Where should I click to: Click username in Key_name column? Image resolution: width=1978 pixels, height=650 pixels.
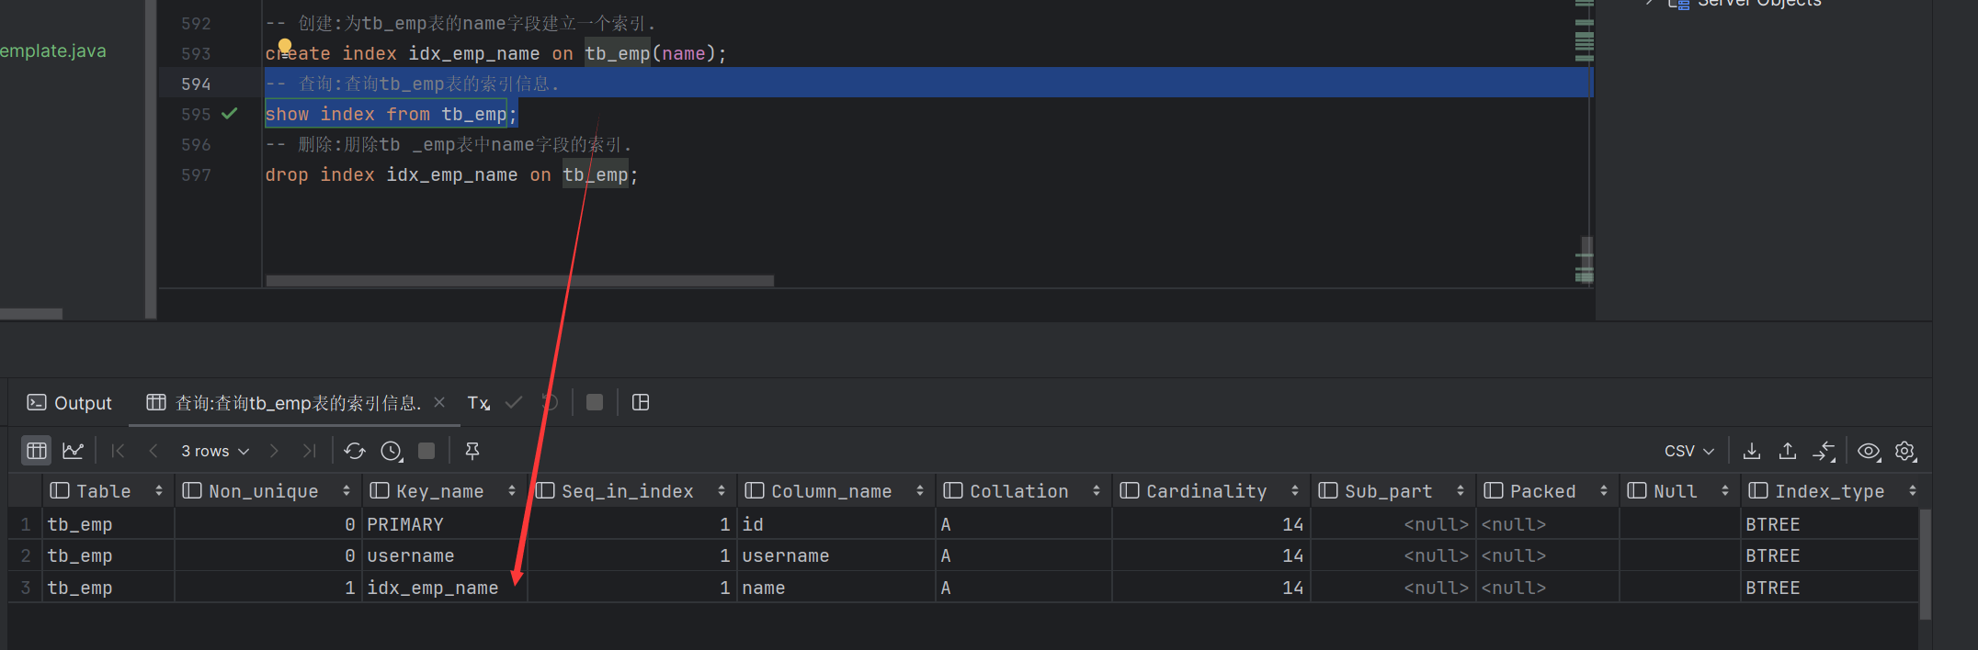pyautogui.click(x=444, y=555)
